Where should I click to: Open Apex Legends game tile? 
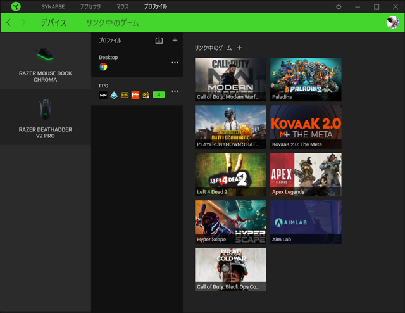click(x=306, y=174)
